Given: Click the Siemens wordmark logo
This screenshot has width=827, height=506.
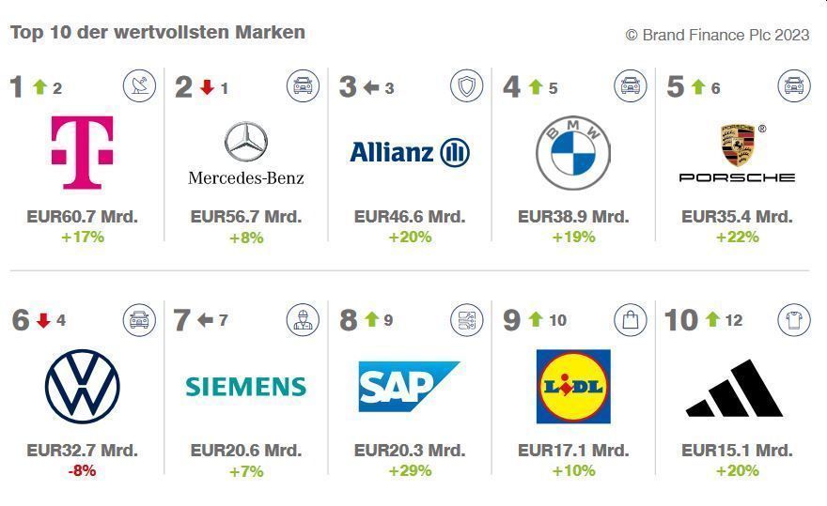Looking at the screenshot, I should 245,386.
